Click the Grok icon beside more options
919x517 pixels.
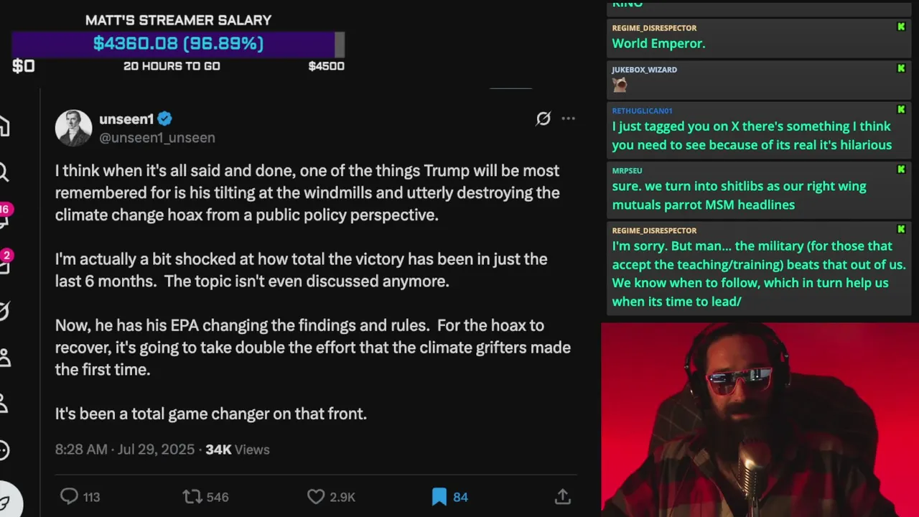544,118
